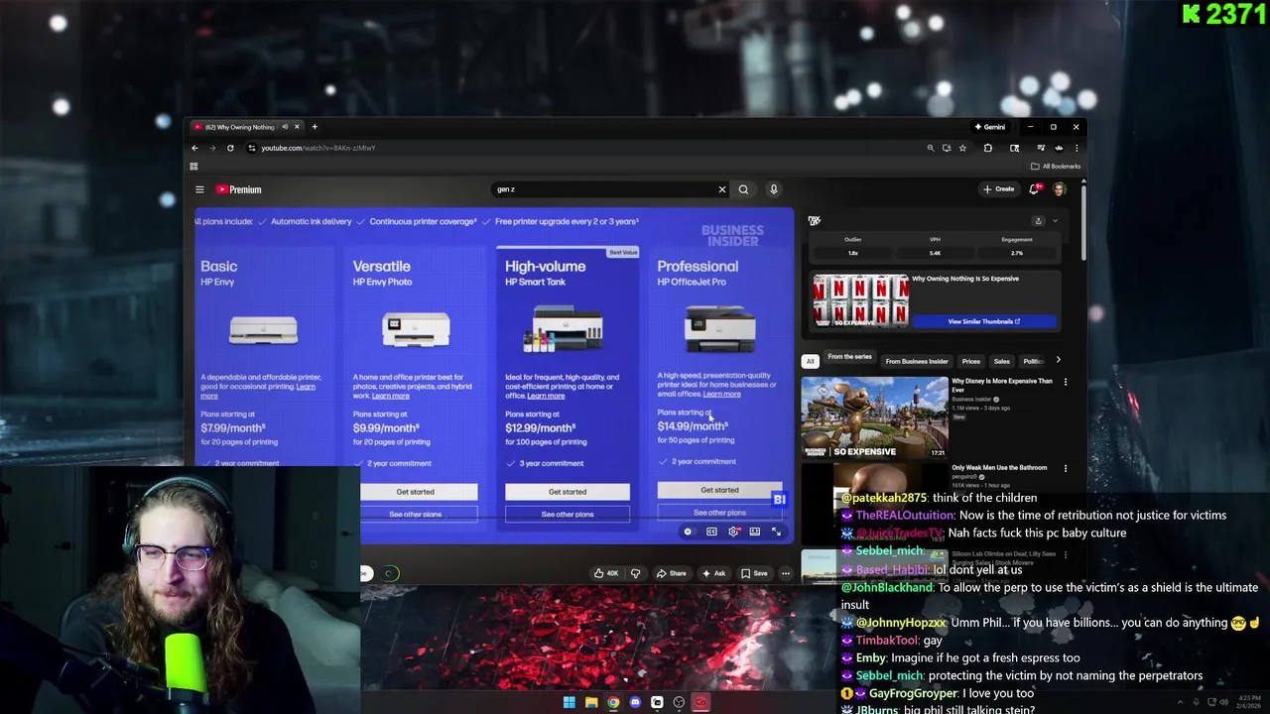Open the browser extensions puzzle icon
This screenshot has width=1270, height=714.
coord(987,148)
